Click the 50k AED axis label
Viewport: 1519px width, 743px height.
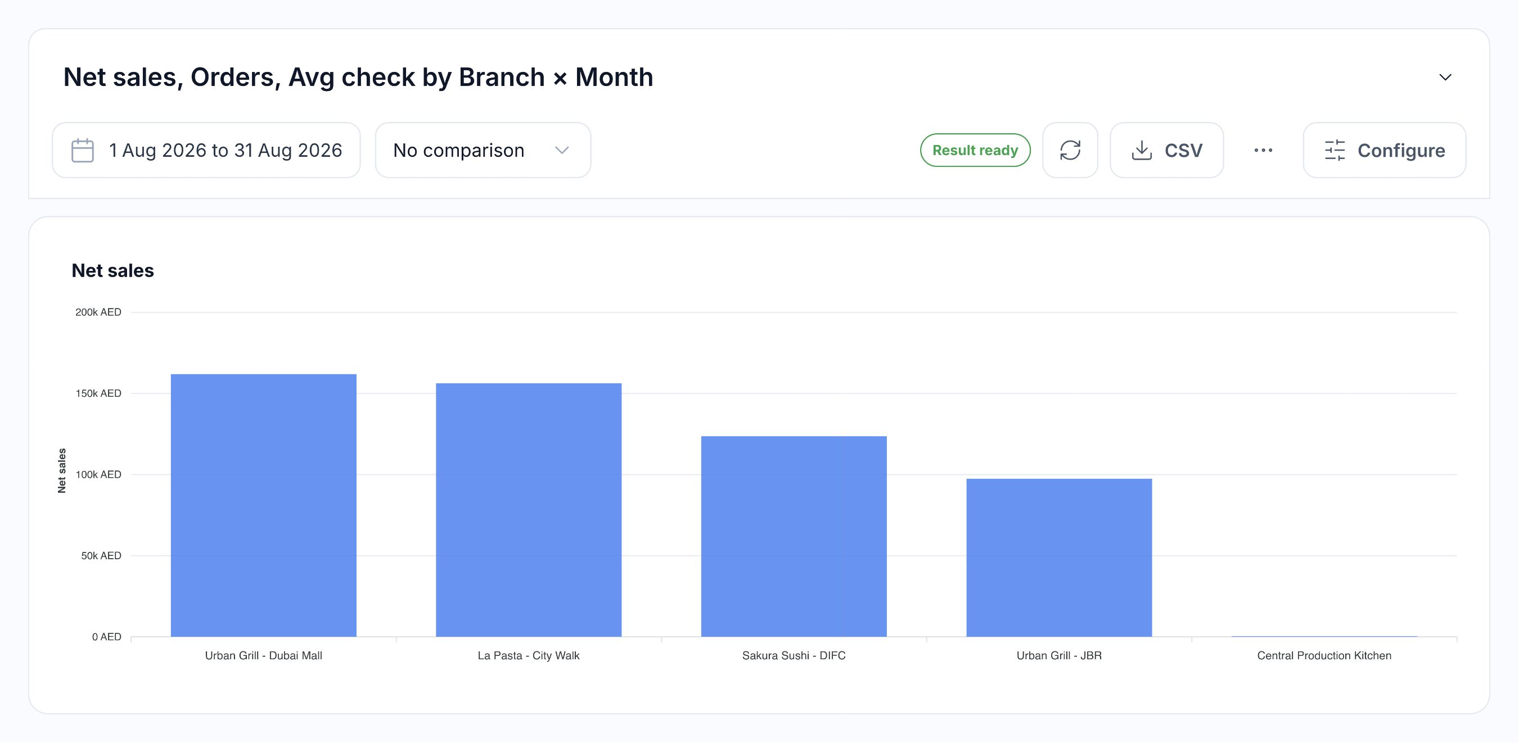pyautogui.click(x=101, y=556)
